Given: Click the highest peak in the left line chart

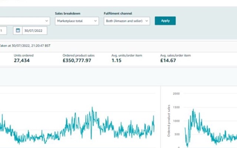Looking at the screenshot, I should [92, 108].
